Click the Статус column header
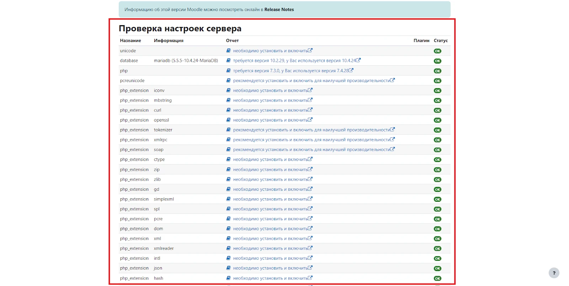The image size is (569, 286). tap(441, 41)
